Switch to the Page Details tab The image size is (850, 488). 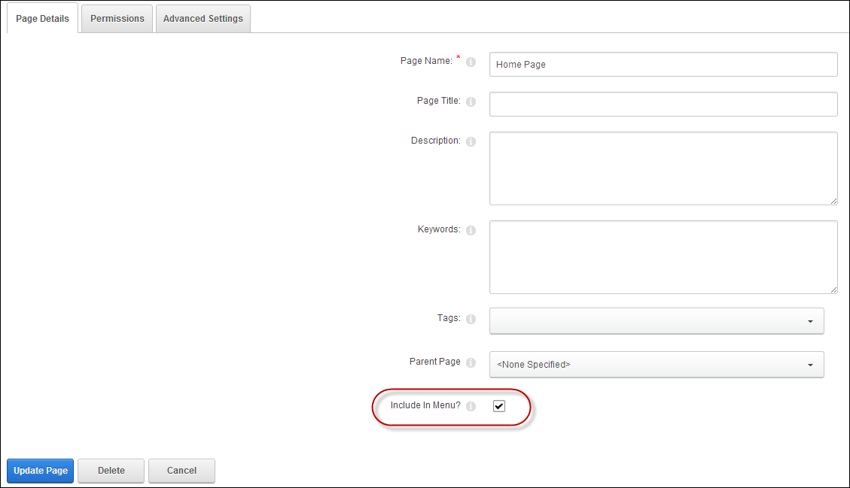(42, 18)
